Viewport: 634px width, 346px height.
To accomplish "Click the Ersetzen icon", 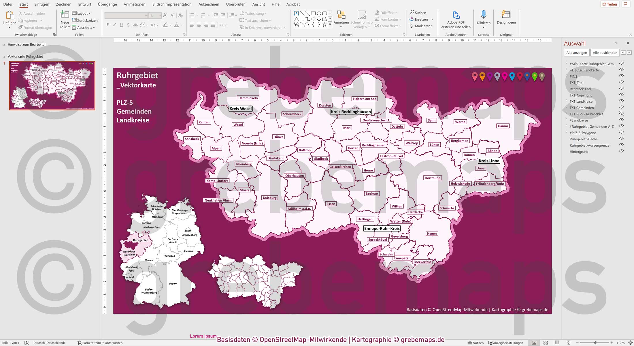I will tap(412, 19).
